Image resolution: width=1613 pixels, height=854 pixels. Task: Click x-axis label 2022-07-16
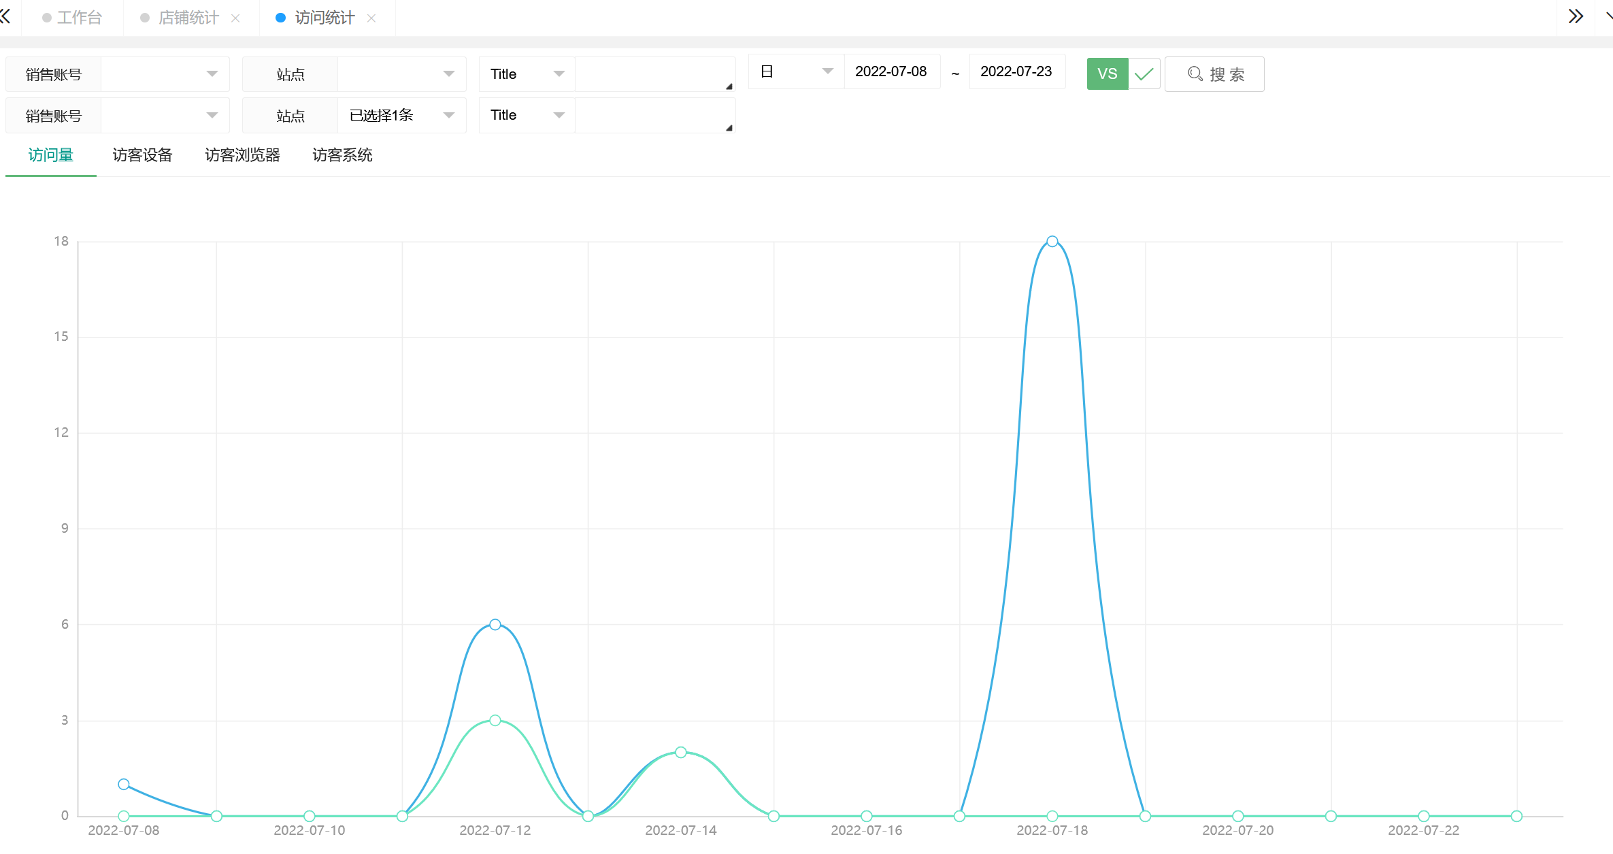click(867, 831)
